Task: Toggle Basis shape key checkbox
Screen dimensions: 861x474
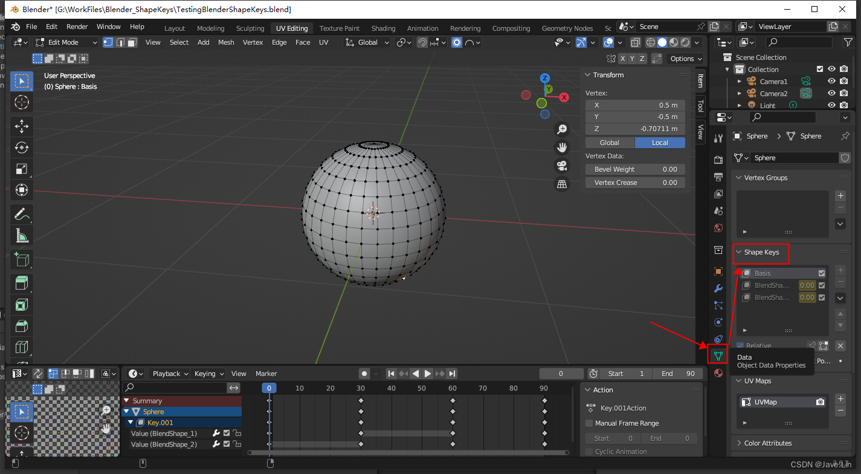Action: tap(822, 273)
